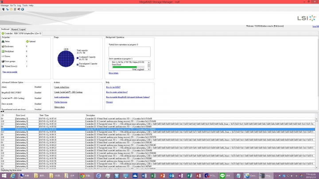Click scroll-up arrow in drive operations list

pyautogui.click(x=149, y=62)
